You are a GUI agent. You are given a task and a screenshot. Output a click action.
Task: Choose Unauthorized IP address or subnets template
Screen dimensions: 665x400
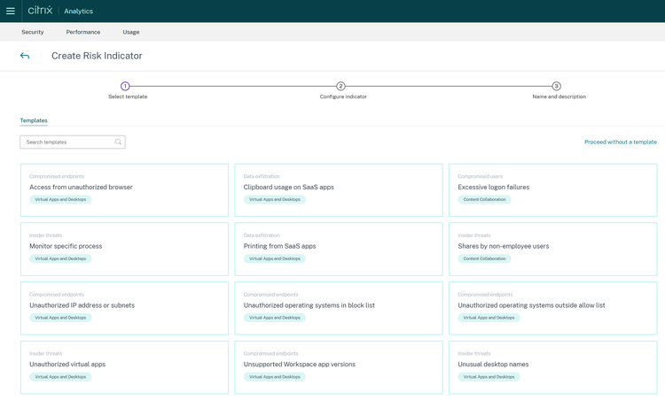coord(124,308)
